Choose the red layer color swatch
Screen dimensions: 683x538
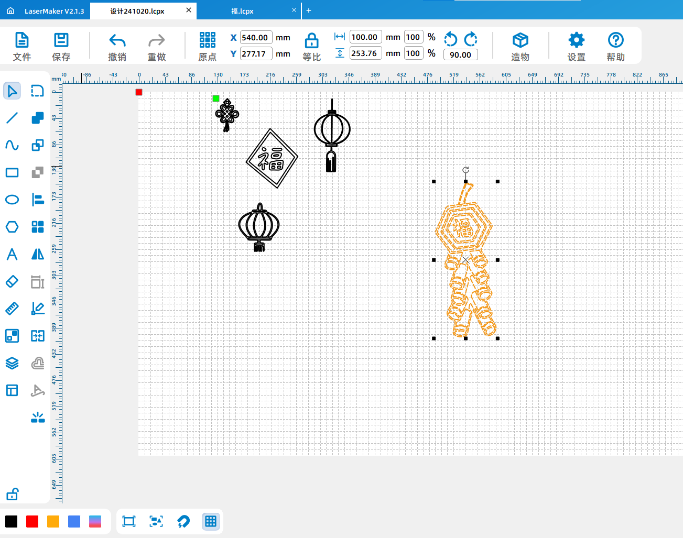(x=32, y=521)
